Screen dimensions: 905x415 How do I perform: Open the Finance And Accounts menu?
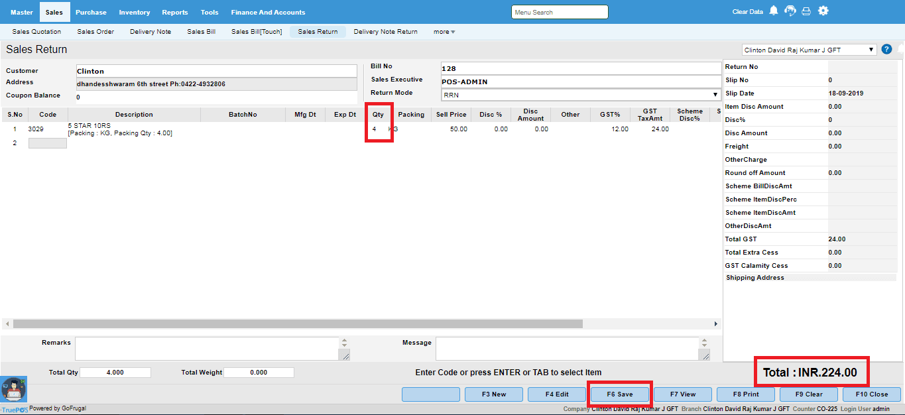pos(268,12)
